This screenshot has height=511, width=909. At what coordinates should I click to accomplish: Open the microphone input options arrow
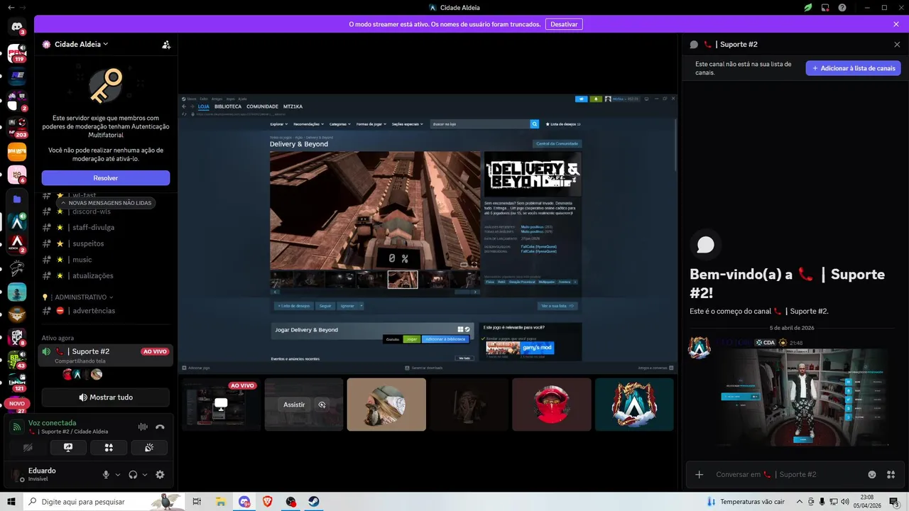(118, 475)
